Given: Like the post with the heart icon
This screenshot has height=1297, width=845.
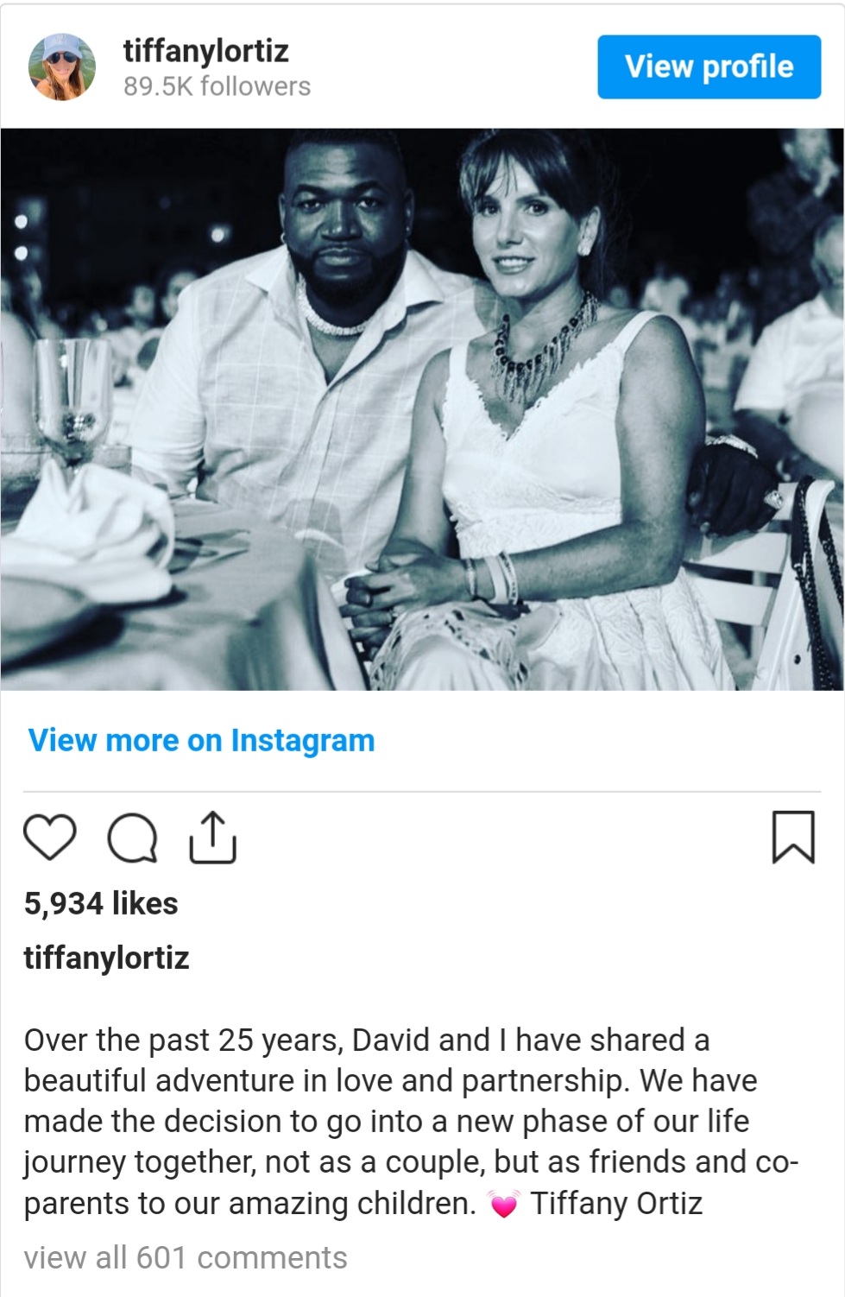Looking at the screenshot, I should [49, 837].
